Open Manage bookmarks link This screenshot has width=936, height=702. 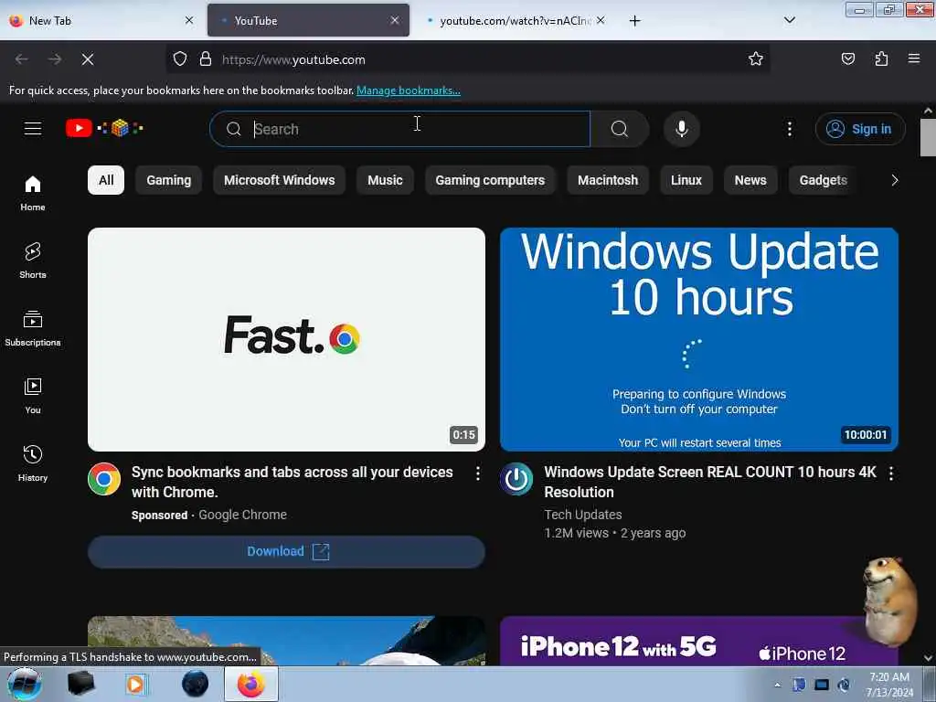409,90
